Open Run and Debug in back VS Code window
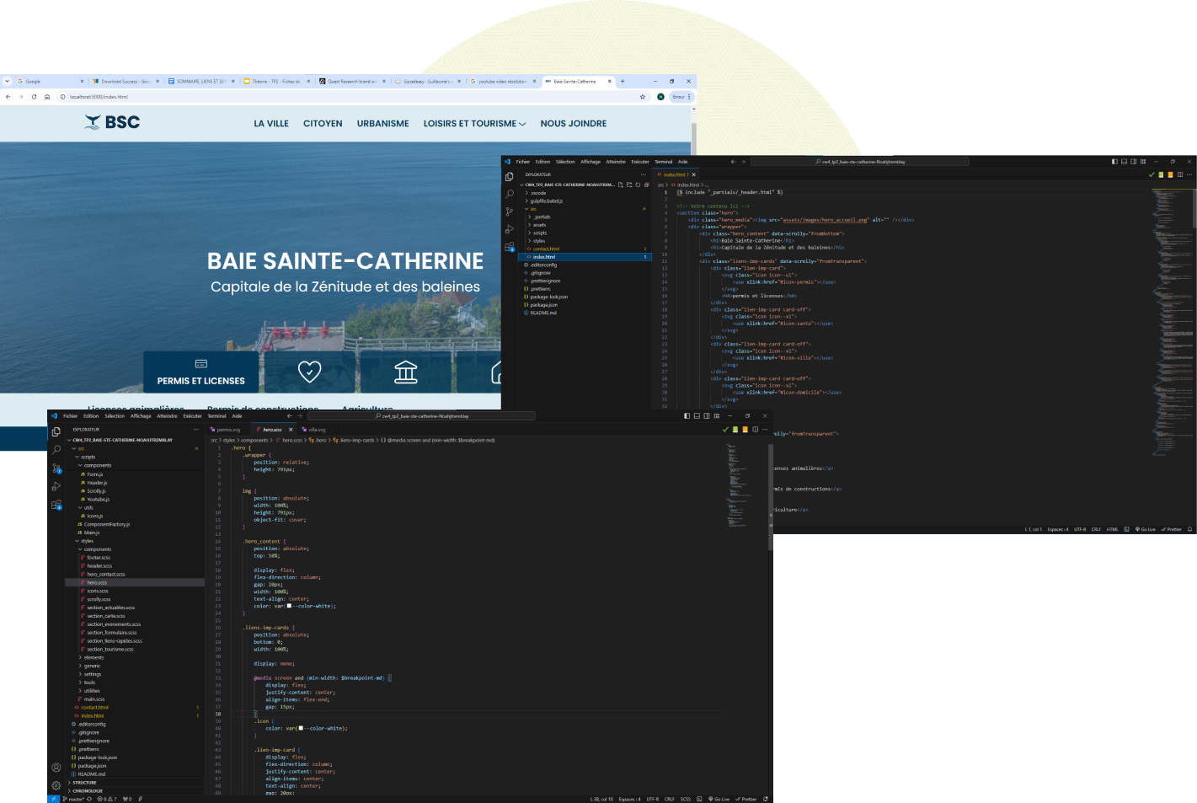Image resolution: width=1197 pixels, height=803 pixels. (x=509, y=229)
